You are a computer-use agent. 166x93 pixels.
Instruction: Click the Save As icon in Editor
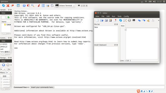click(110, 20)
